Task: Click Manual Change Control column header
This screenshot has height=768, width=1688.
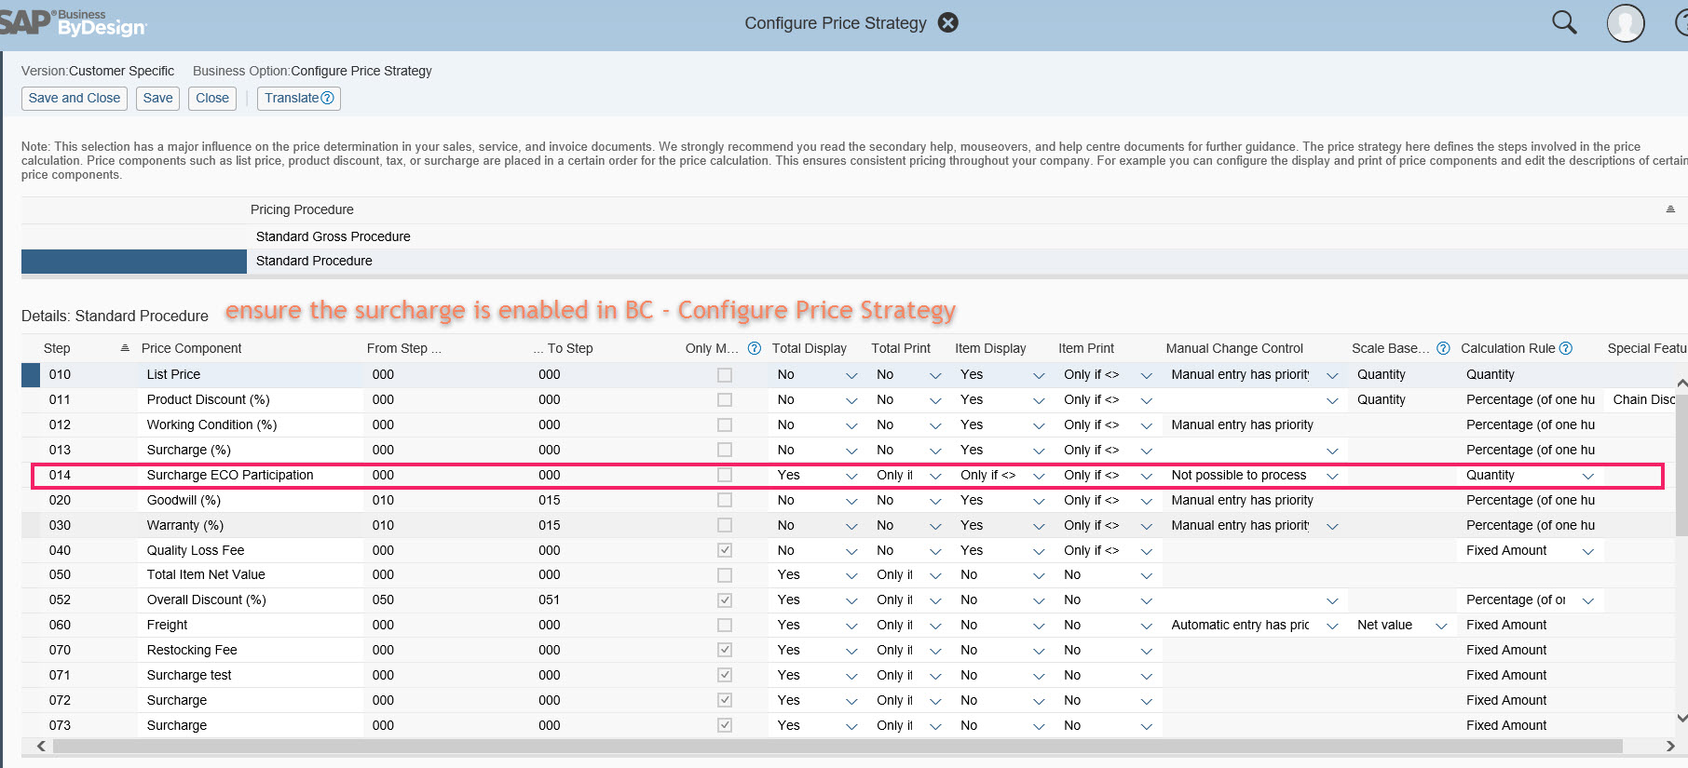Action: (1234, 348)
